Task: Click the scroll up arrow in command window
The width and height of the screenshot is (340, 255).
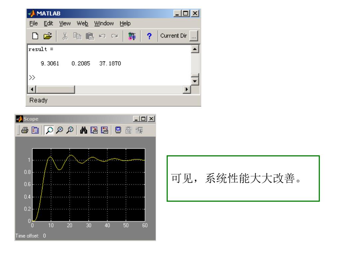Action: [195, 49]
